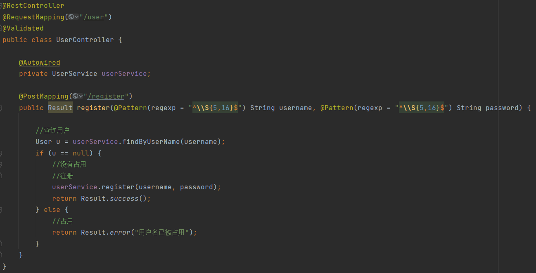Click the @Validated annotation

click(x=23, y=28)
